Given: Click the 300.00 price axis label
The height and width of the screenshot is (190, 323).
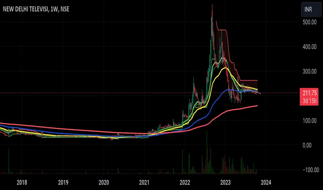Looking at the screenshot, I should click(x=309, y=72).
